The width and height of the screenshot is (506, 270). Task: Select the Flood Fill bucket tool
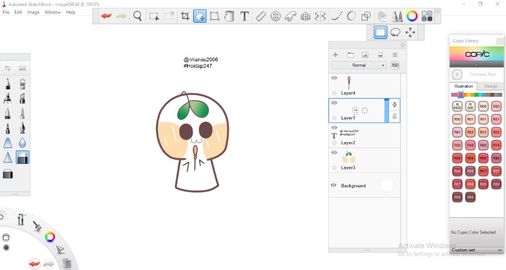coord(229,16)
